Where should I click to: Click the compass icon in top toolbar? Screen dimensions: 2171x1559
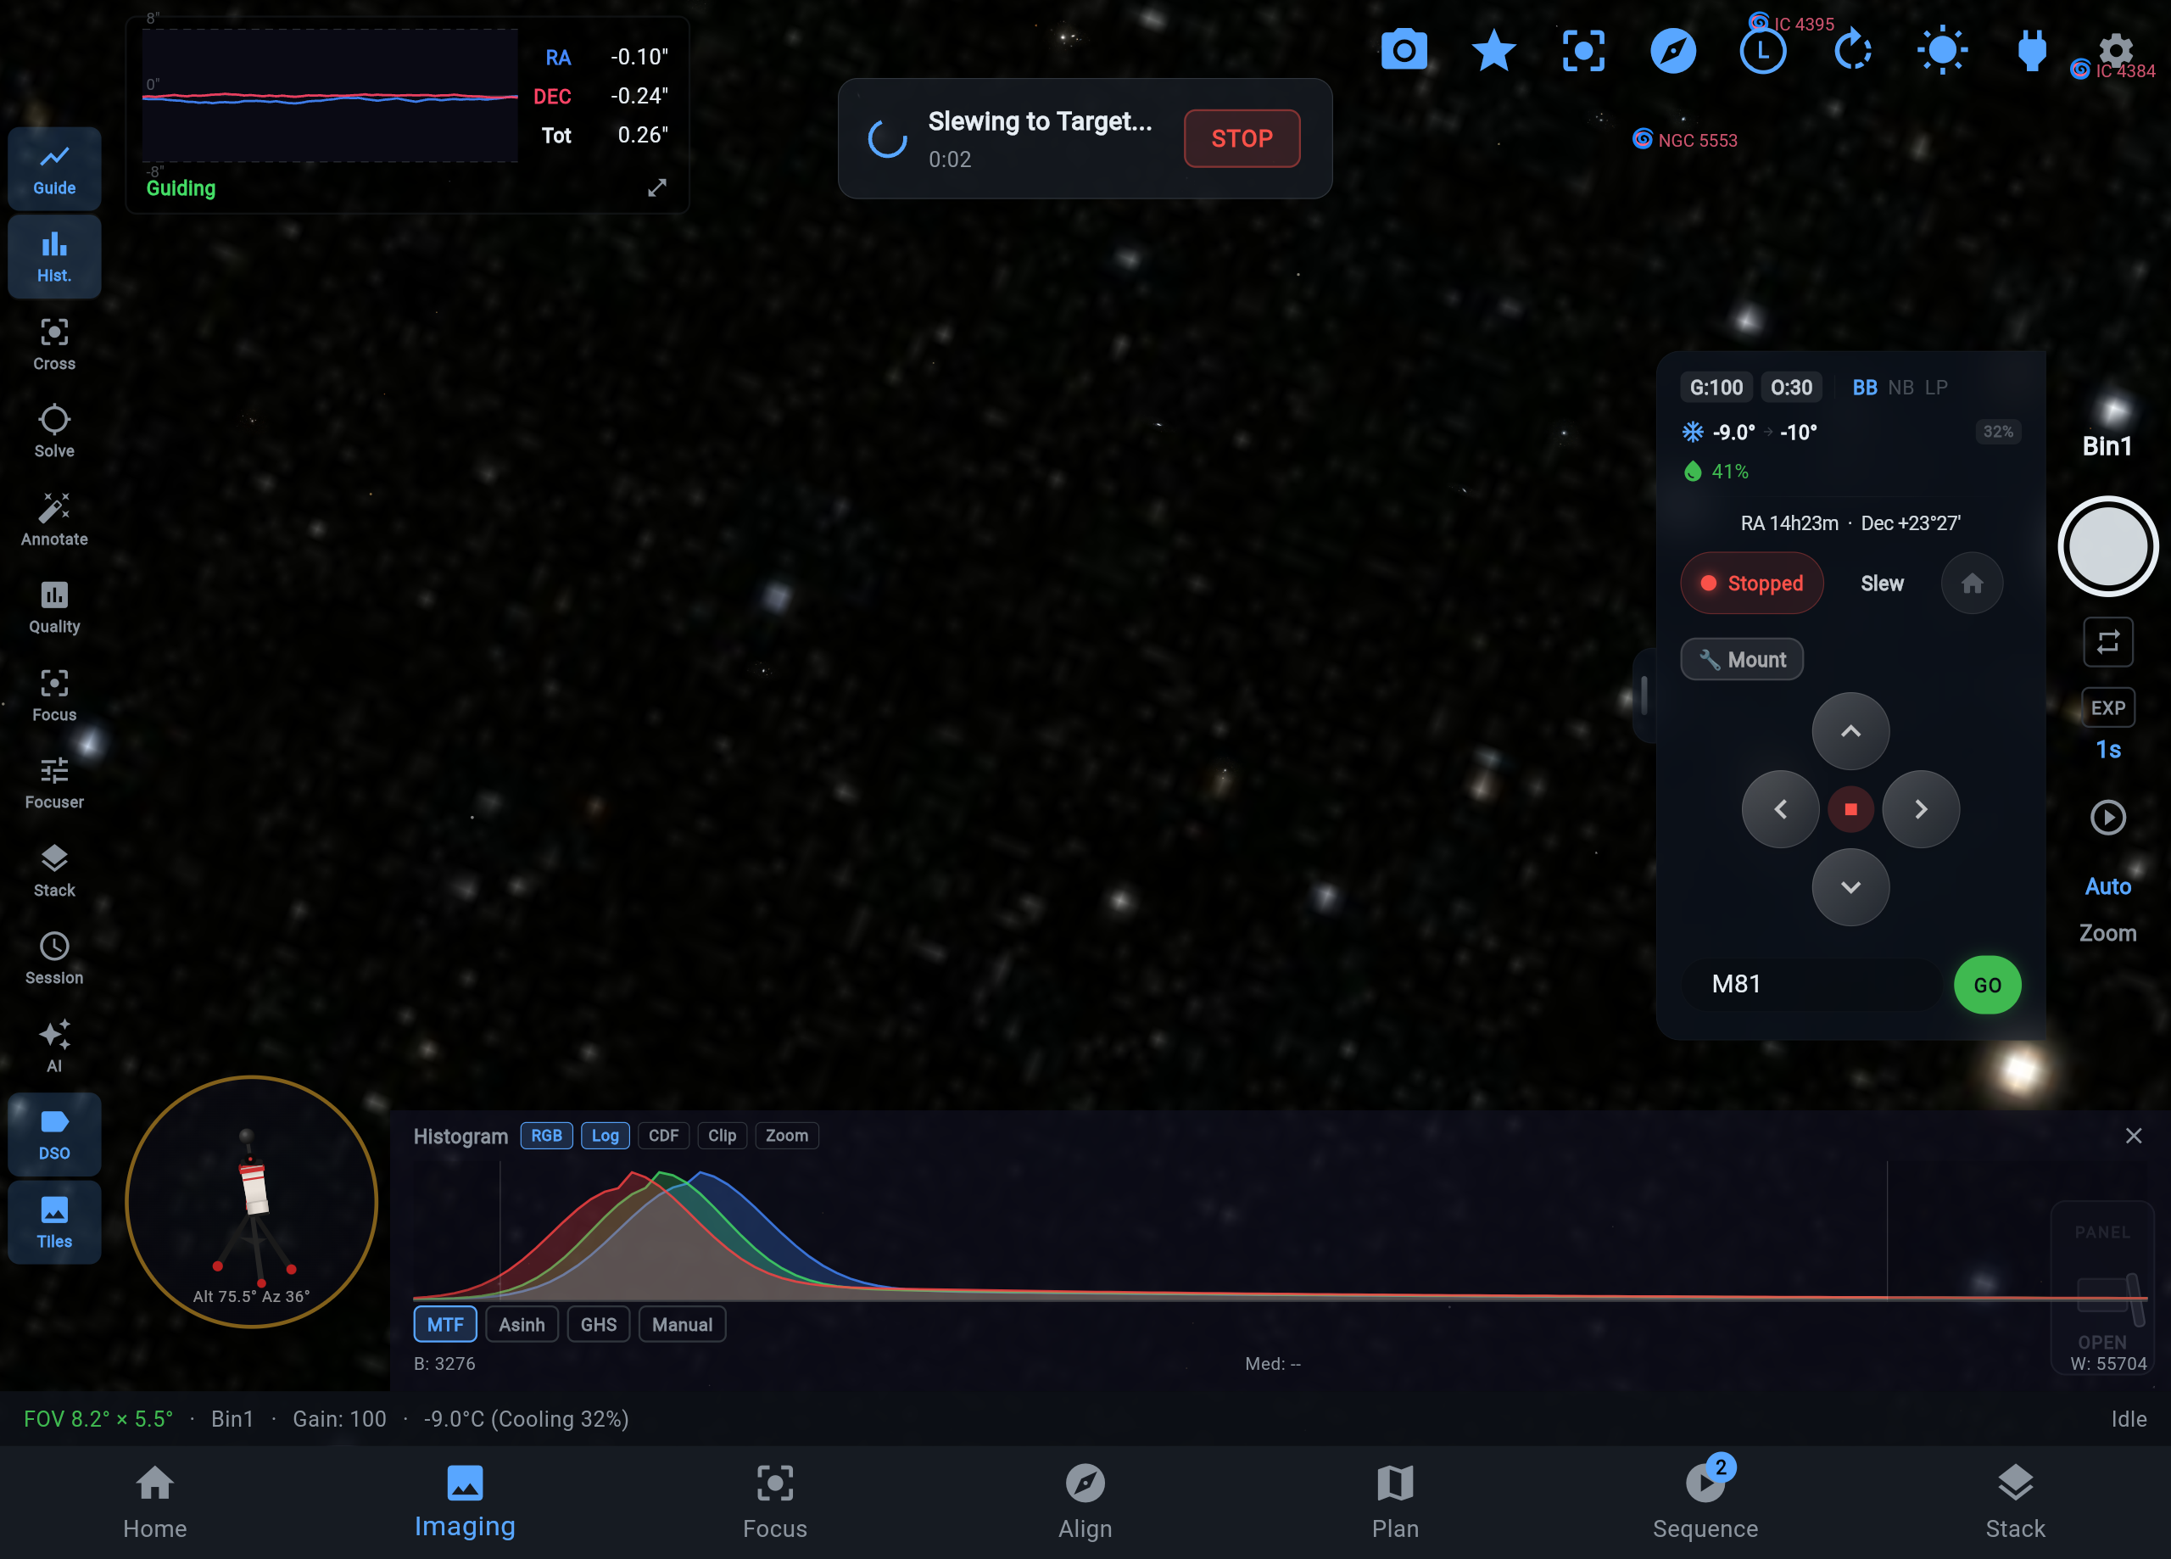pyautogui.click(x=1673, y=50)
